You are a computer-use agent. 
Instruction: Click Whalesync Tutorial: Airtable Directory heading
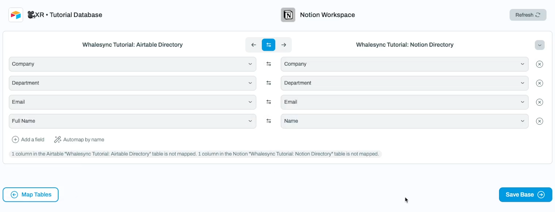click(133, 45)
